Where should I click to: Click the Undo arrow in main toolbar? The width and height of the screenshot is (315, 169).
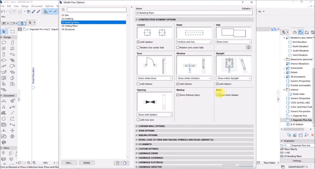tap(3, 12)
